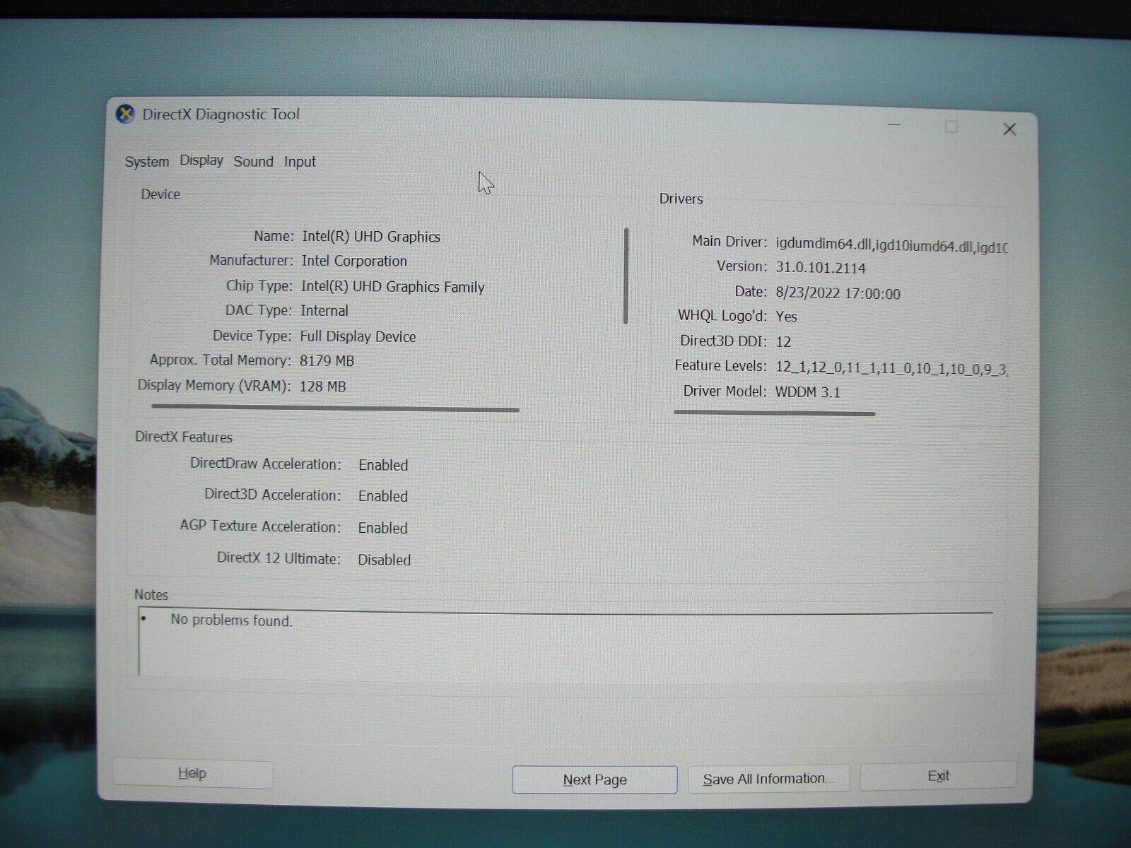Go to the Input tab
The width and height of the screenshot is (1131, 848).
coord(300,162)
